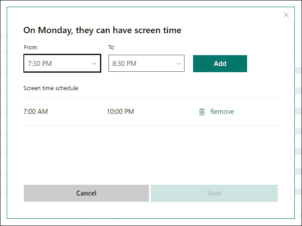The height and width of the screenshot is (226, 302).
Task: Open the To time dropdown
Action: pyautogui.click(x=146, y=63)
